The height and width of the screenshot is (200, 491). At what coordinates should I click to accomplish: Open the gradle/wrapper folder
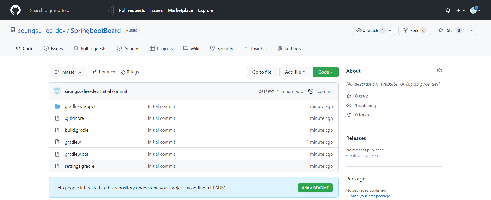[x=80, y=106]
